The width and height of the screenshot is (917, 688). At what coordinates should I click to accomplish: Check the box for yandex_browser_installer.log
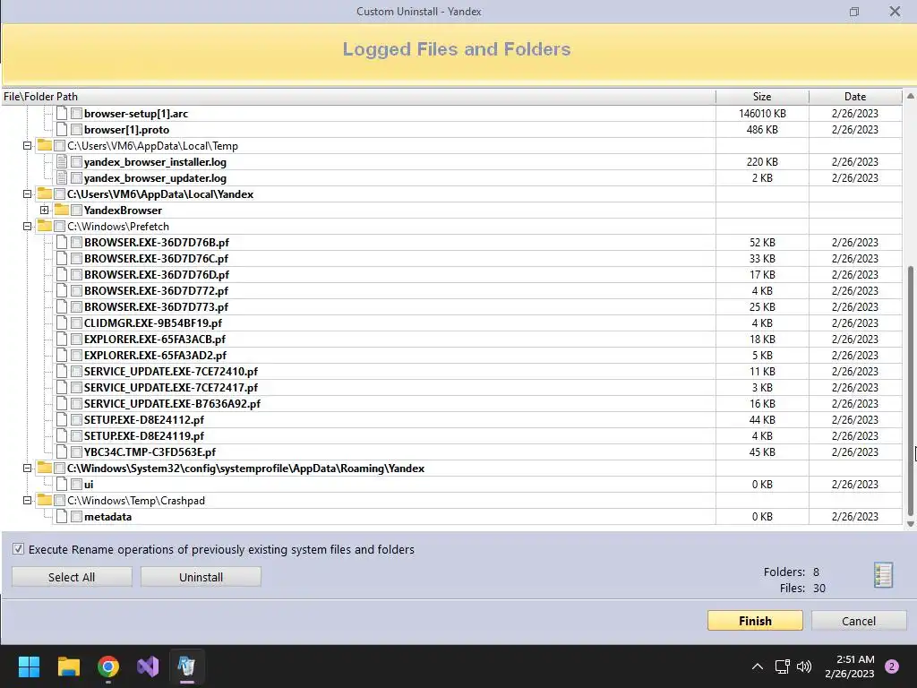(x=76, y=162)
